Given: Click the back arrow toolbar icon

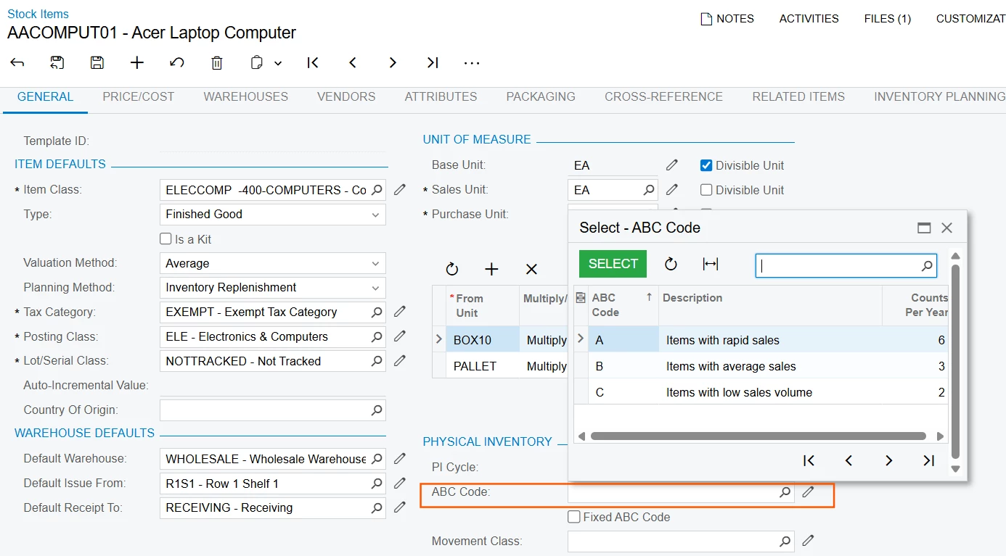Looking at the screenshot, I should (x=17, y=63).
